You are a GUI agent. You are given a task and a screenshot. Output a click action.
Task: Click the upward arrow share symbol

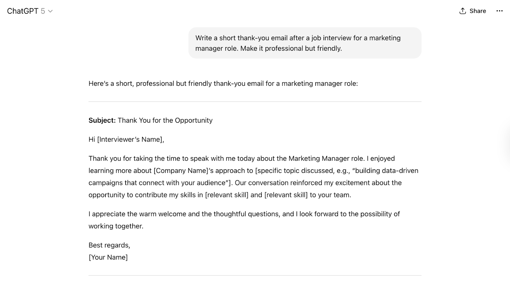coord(462,11)
